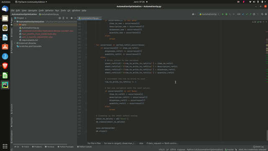Collapse all nodes in Project panel
Image resolution: width=268 pixels, height=151 pixels.
[67, 18]
